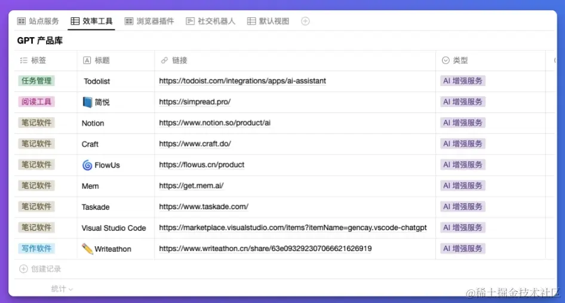Image resolution: width=565 pixels, height=303 pixels.
Task: Click AI 增强服务 tag in Writeathon row
Action: [463, 248]
